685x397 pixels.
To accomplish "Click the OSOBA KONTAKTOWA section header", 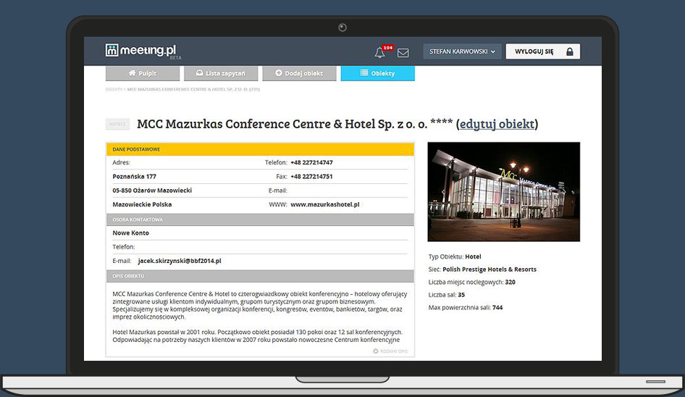I will click(x=260, y=220).
